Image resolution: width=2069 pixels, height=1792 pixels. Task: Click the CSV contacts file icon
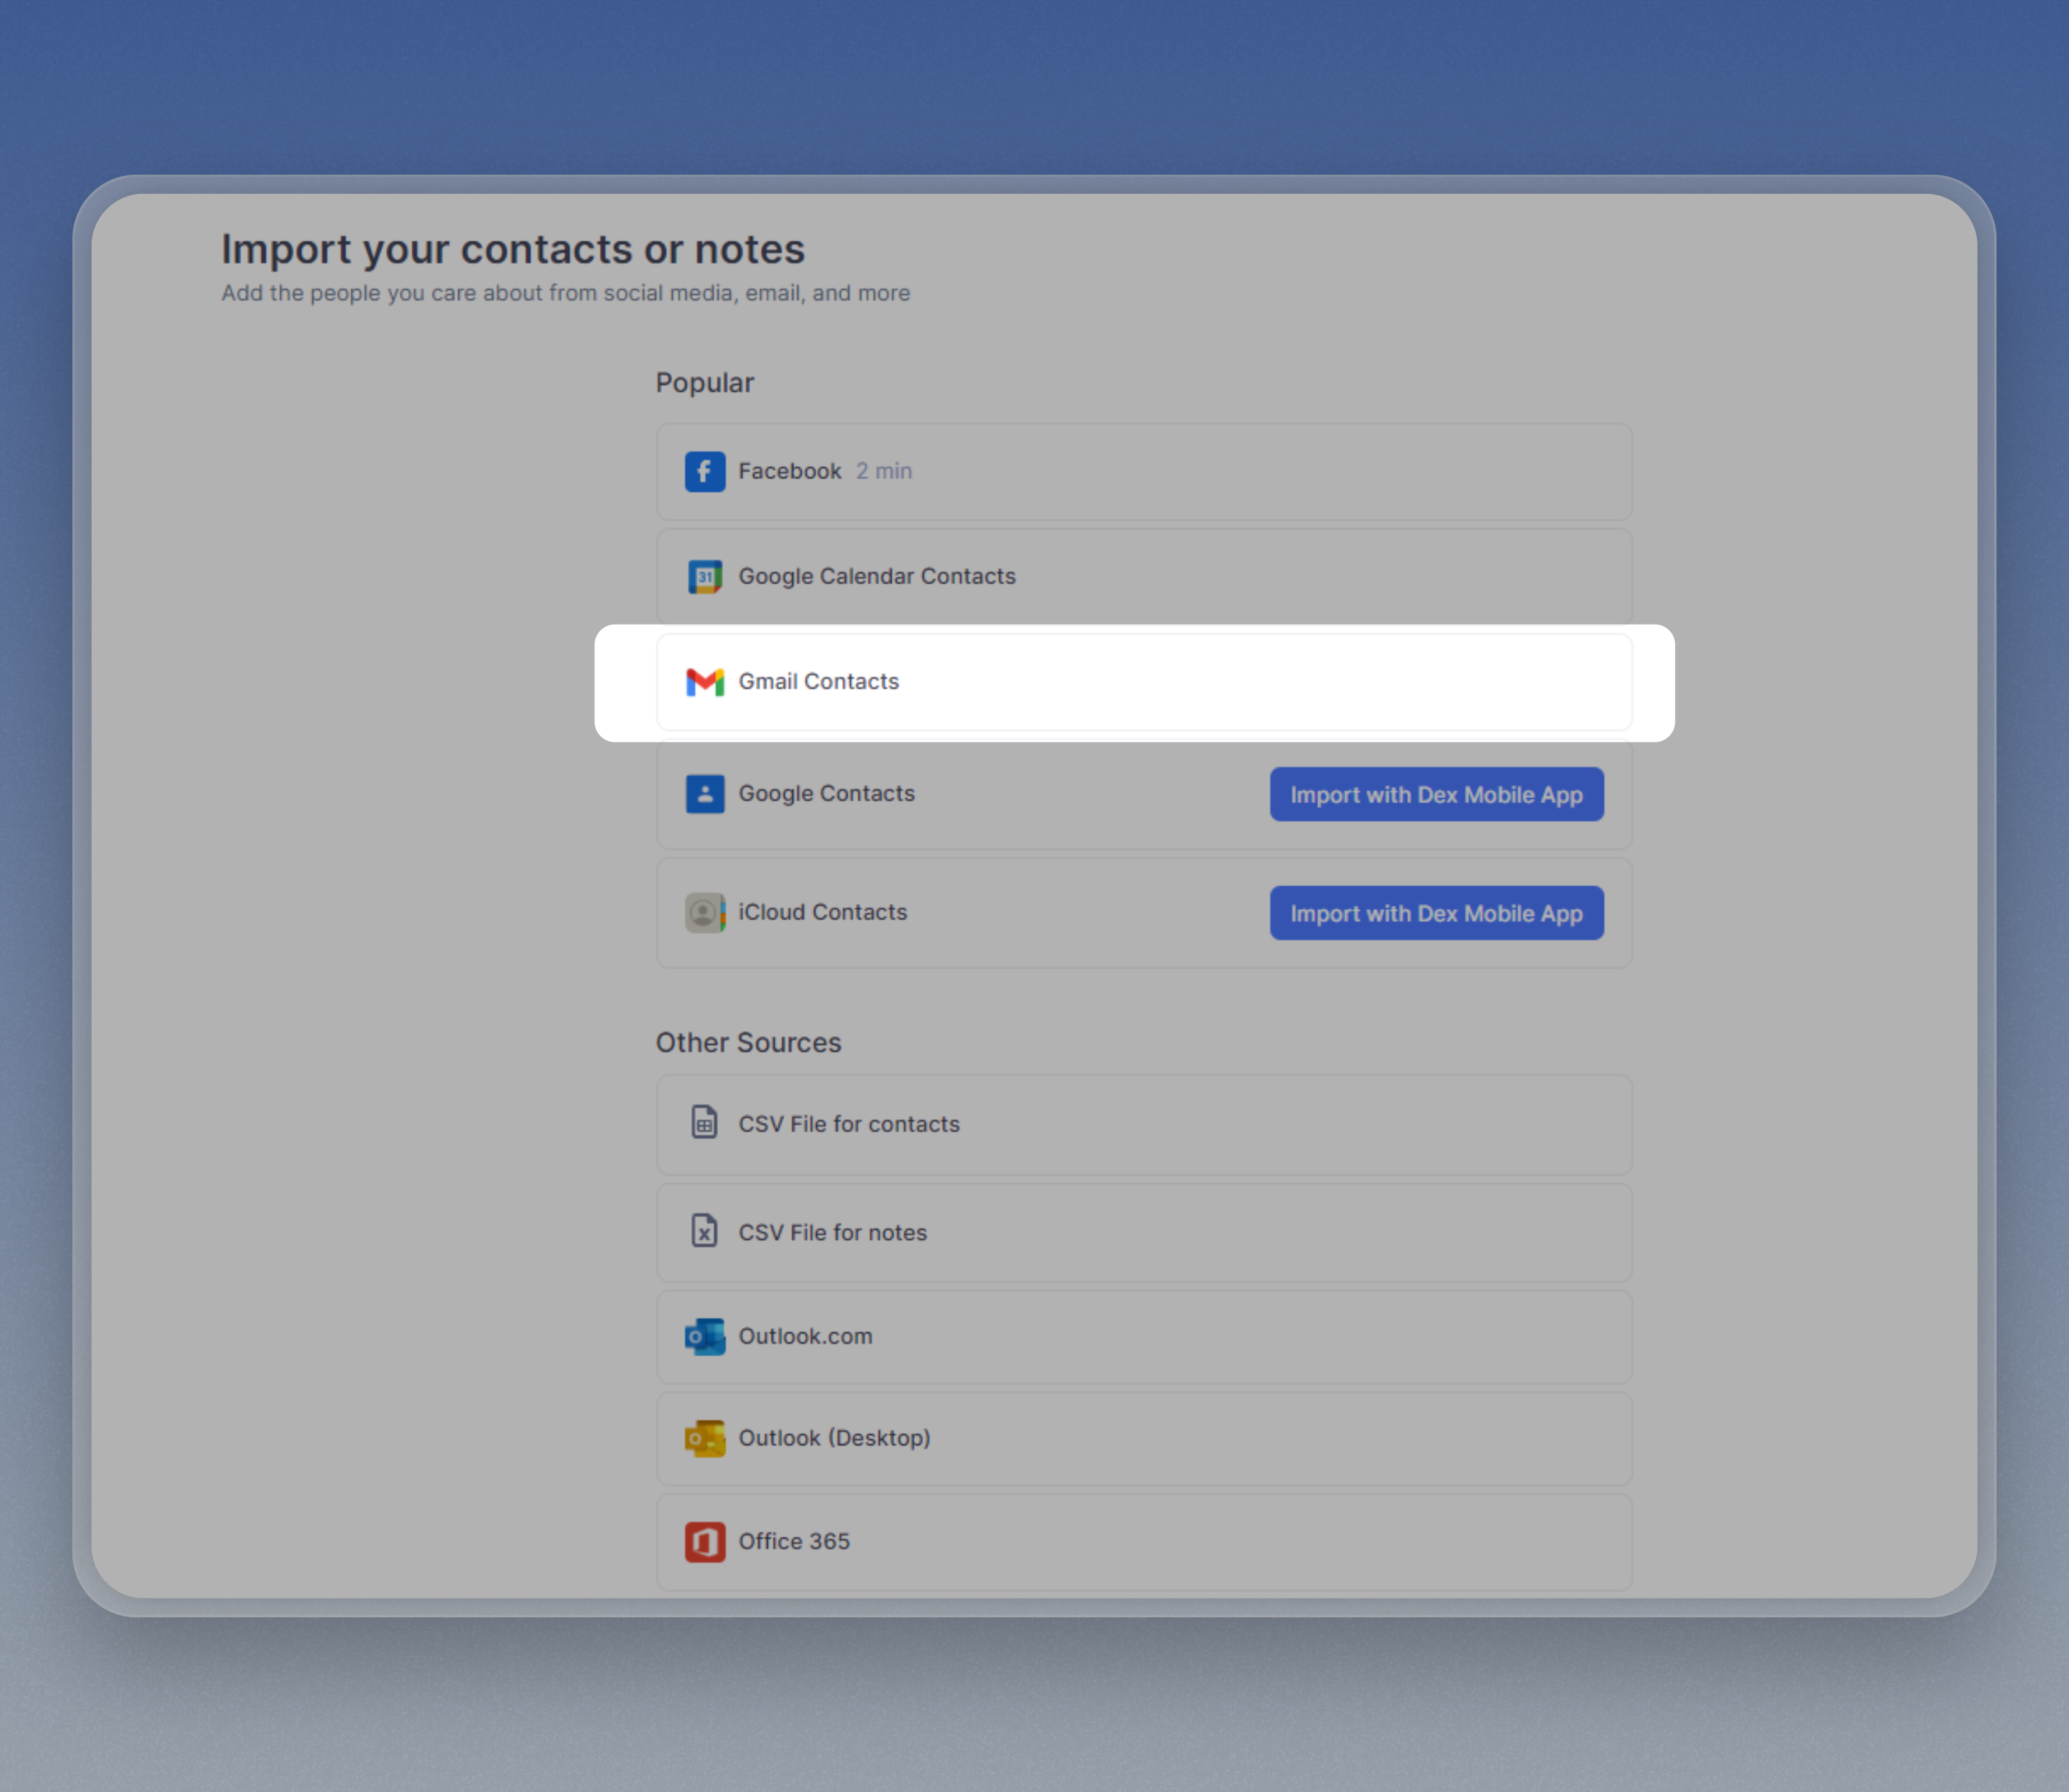point(704,1123)
